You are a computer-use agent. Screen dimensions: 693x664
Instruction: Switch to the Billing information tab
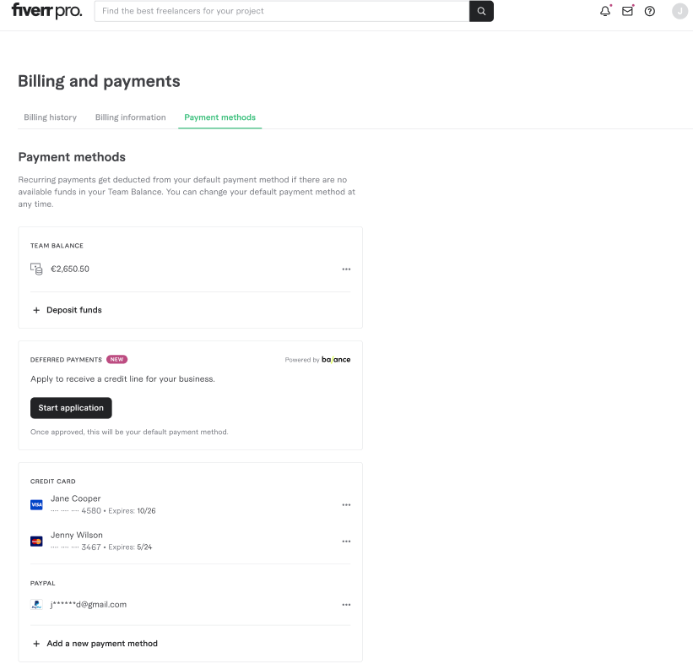pos(131,117)
